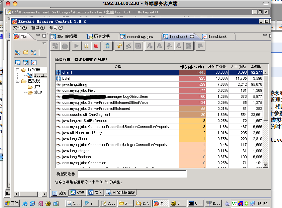Click the 类型筛选器 filter input field
The height and width of the screenshot is (208, 282).
click(132, 174)
